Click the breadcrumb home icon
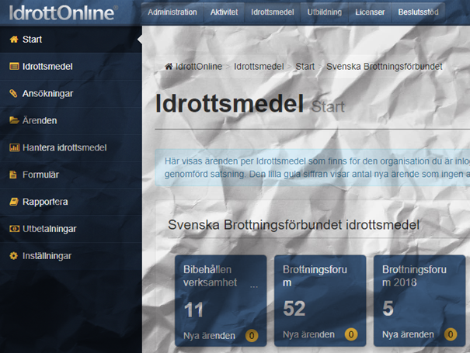The image size is (470, 353). pyautogui.click(x=169, y=67)
